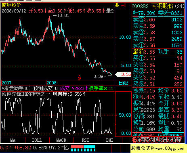Click the 高3.60 high value in header
Image resolution: width=187 pixels, height=153 pixels.
(x=55, y=11)
